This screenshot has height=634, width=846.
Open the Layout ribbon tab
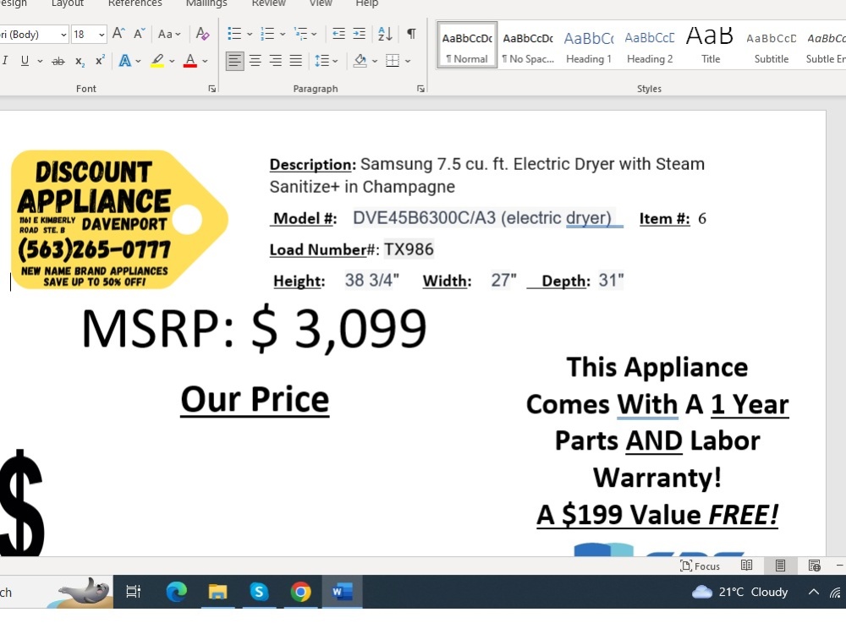point(68,3)
